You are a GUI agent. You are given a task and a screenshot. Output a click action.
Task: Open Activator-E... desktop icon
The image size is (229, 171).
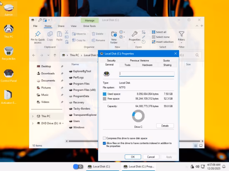(x=9, y=97)
